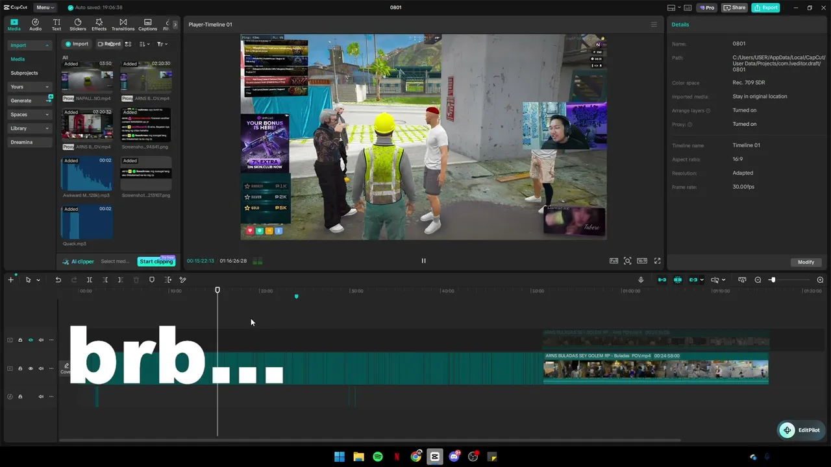Click the delete-left trim icon
The height and width of the screenshot is (467, 831).
[x=105, y=280]
